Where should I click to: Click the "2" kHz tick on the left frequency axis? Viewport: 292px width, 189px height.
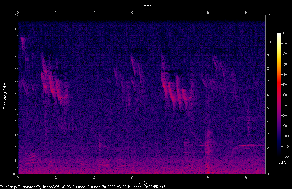pyautogui.click(x=16, y=148)
